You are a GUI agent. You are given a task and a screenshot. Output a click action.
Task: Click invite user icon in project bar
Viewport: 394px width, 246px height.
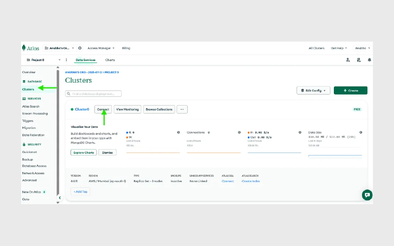(348, 60)
